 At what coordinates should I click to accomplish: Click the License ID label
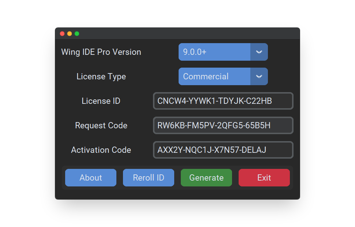tap(101, 101)
